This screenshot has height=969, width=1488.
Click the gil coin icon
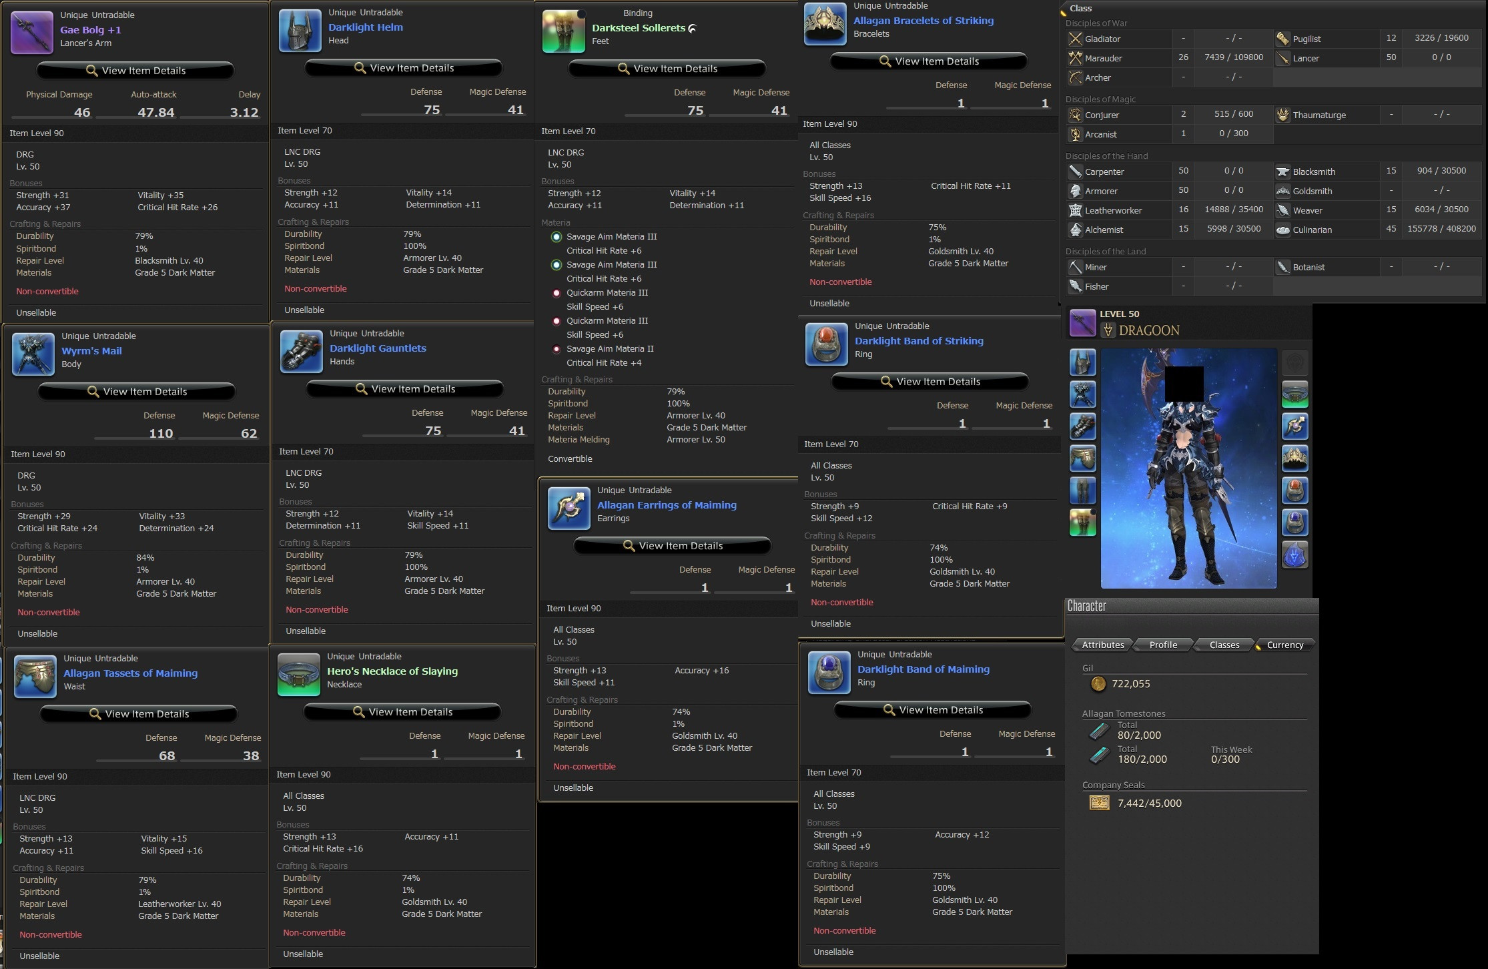[1098, 683]
